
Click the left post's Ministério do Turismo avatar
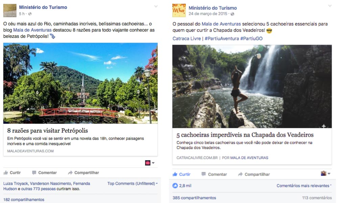(10, 10)
